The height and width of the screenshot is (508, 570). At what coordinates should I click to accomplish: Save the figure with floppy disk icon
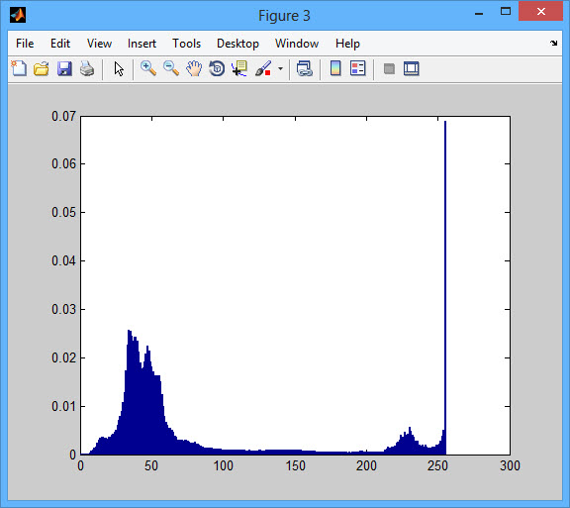64,68
